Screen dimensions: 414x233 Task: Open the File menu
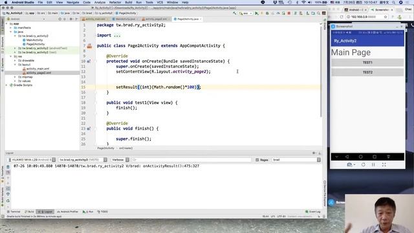coord(40,3)
